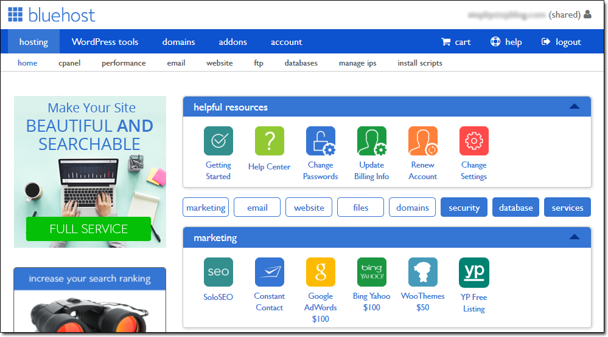Collapse the marketing panel
Screen dimensions: 608x337
[575, 237]
